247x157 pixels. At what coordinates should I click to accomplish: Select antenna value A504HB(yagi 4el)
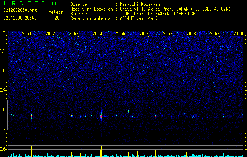click(x=139, y=18)
